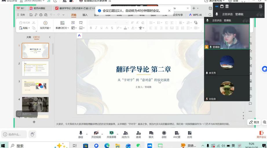Mute the microphone in meeting toolbar

click(81, 133)
